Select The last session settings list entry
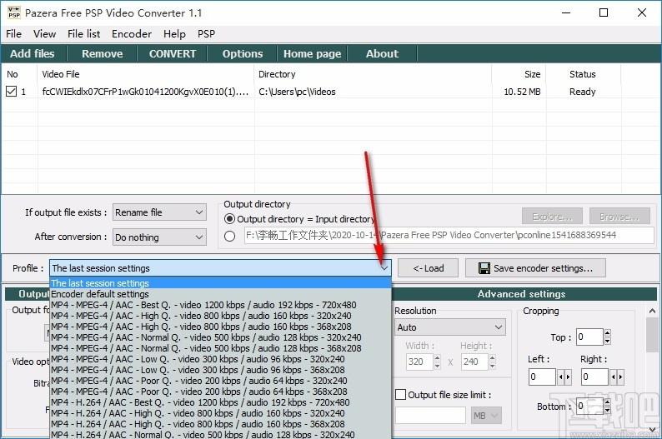 point(220,283)
